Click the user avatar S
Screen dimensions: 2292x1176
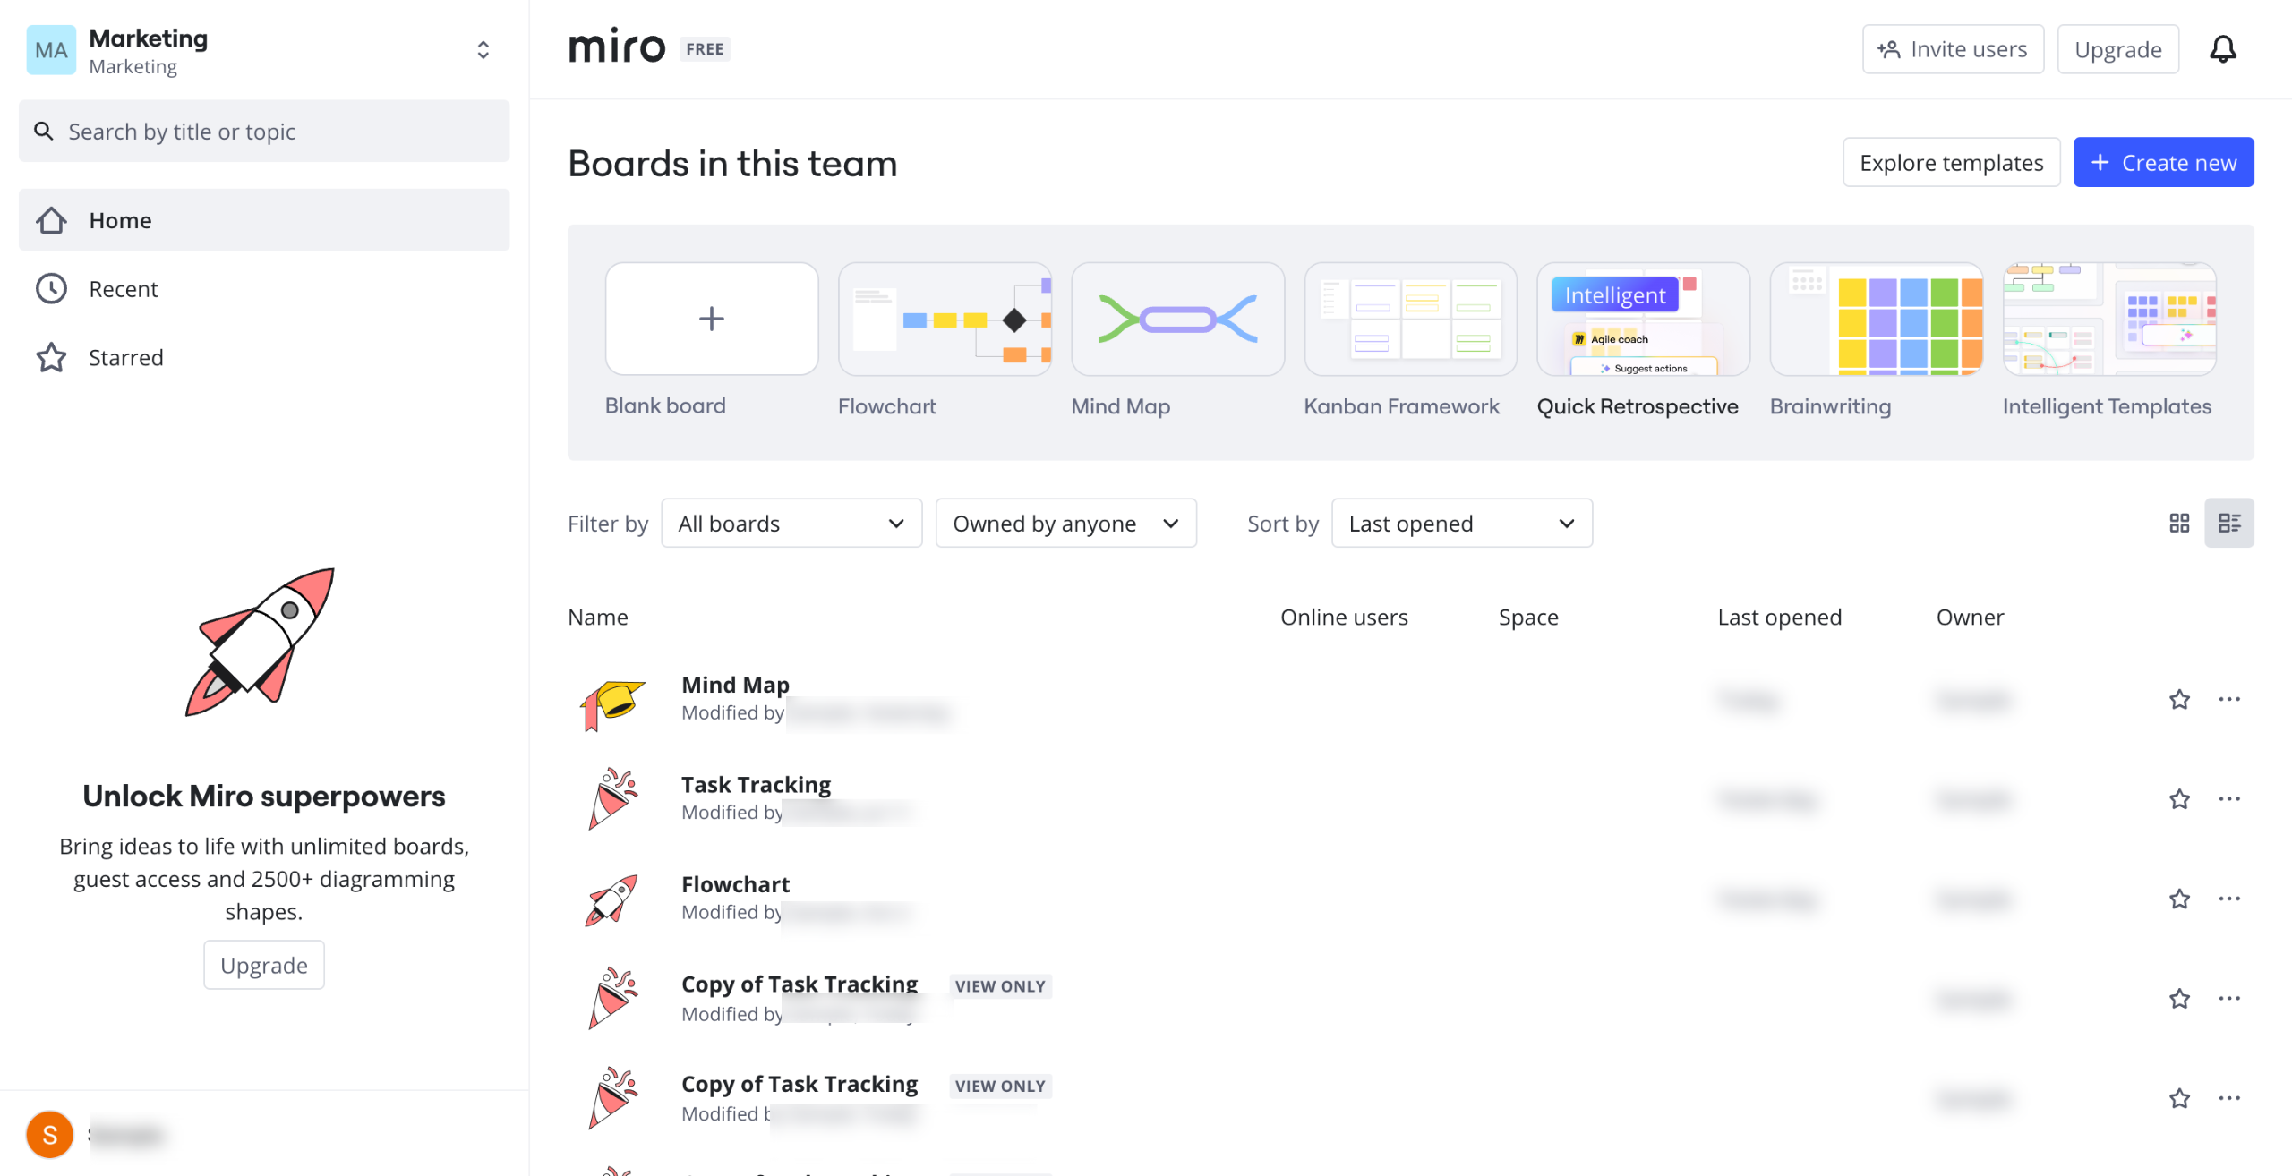(50, 1135)
